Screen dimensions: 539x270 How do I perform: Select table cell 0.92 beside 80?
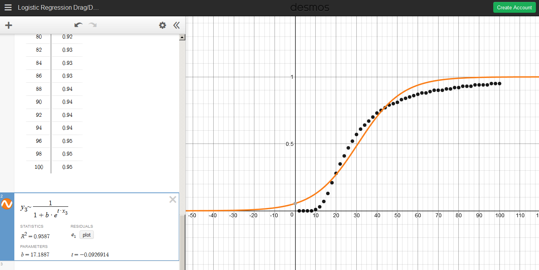[67, 37]
